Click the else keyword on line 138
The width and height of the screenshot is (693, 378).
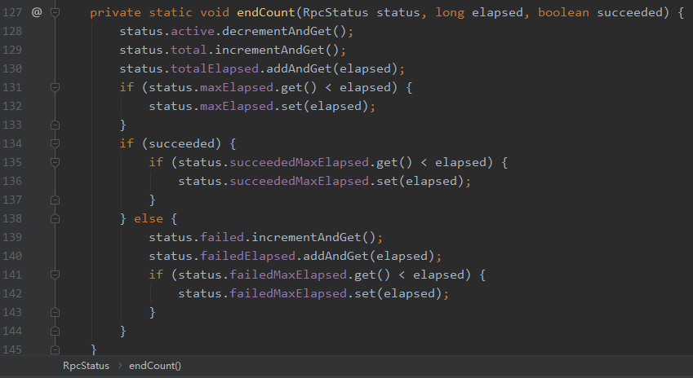click(x=149, y=218)
